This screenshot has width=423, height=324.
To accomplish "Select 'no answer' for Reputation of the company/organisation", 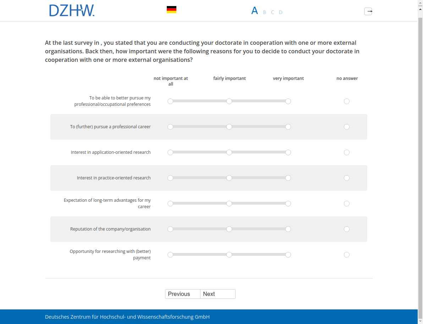I will coord(347,229).
